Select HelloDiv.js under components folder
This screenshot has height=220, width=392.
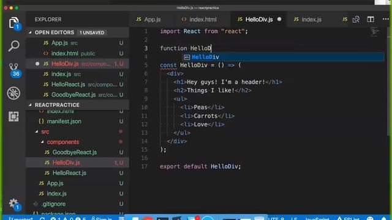click(x=78, y=163)
